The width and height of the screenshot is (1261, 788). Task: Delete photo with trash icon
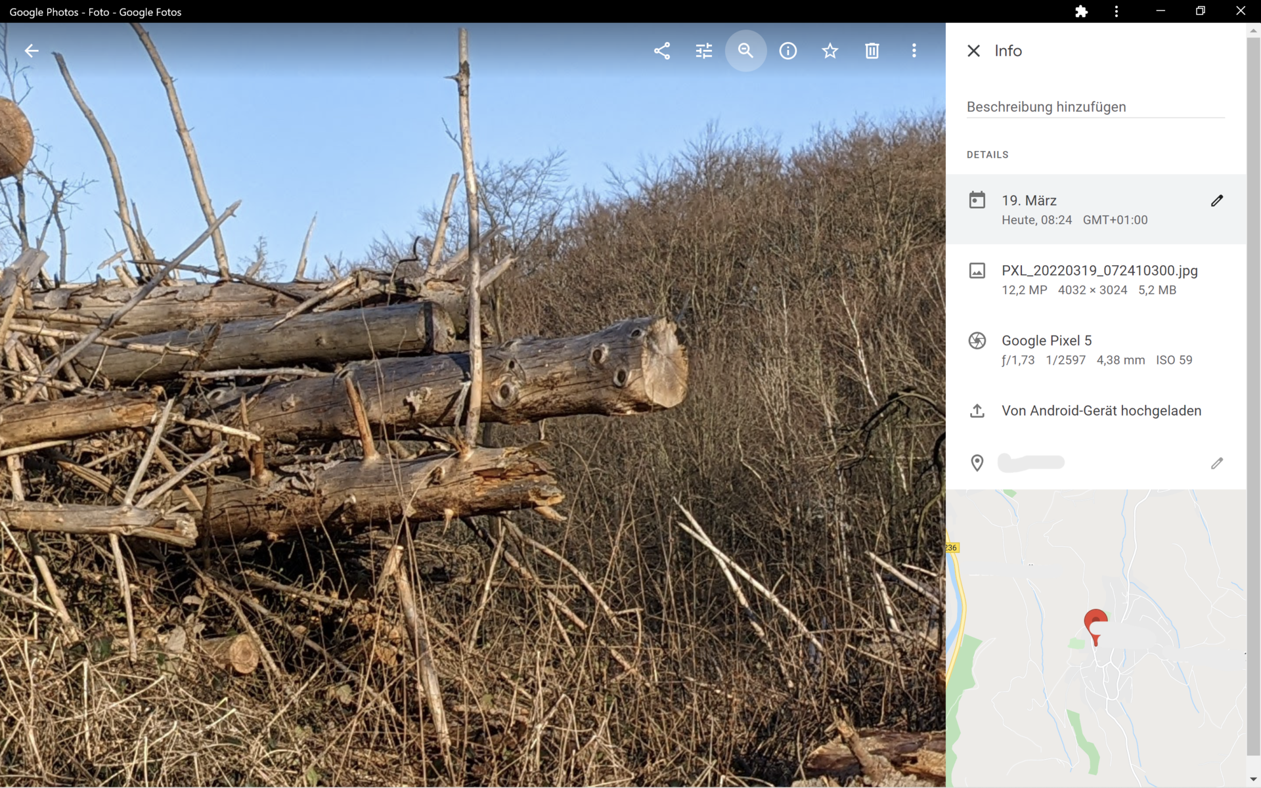872,51
